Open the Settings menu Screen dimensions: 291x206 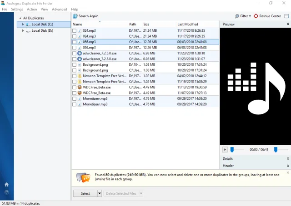pyautogui.click(x=17, y=9)
